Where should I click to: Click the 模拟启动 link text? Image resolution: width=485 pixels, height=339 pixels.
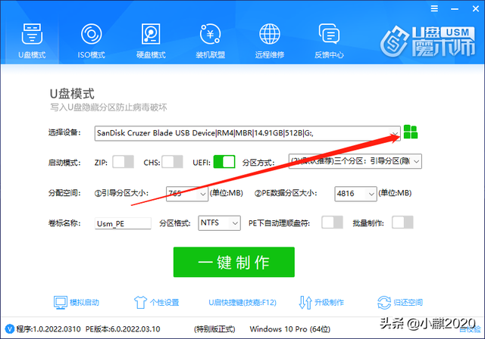click(84, 302)
